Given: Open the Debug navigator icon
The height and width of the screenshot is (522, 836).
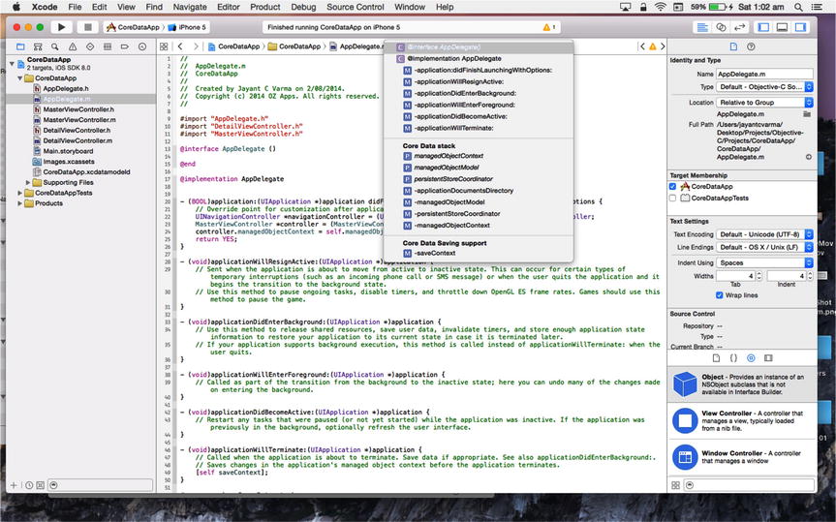Looking at the screenshot, I should pyautogui.click(x=108, y=46).
